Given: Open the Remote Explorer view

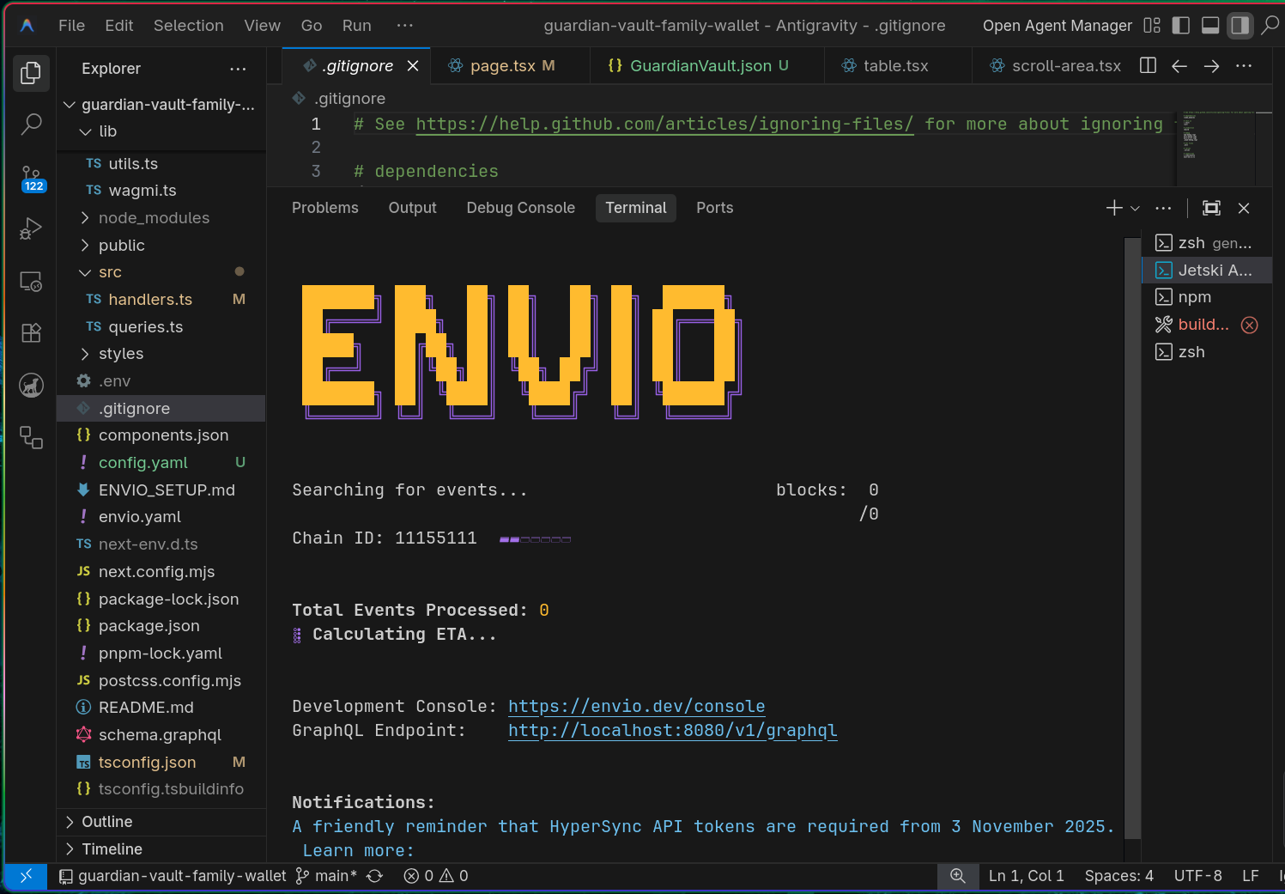Looking at the screenshot, I should click(x=31, y=281).
